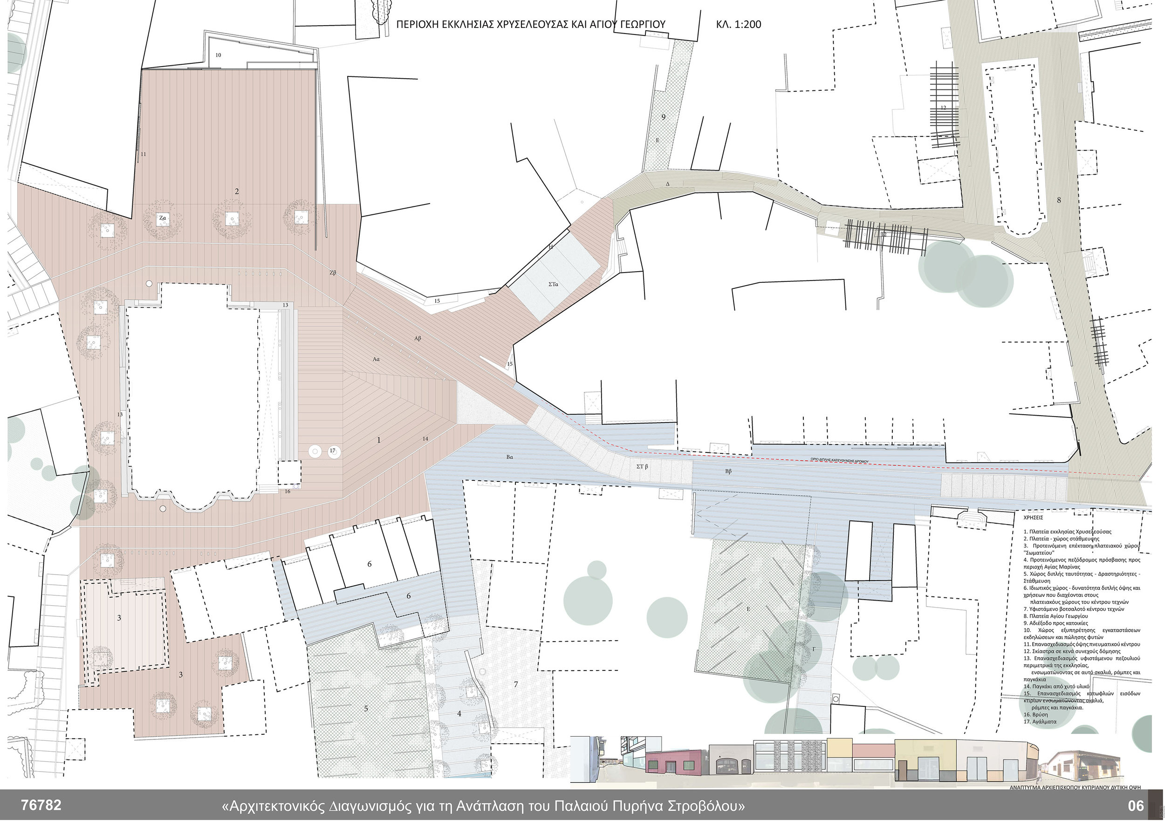Image resolution: width=1165 pixels, height=821 pixels.
Task: Click plan number '17' between the statues
Action: coord(333,451)
